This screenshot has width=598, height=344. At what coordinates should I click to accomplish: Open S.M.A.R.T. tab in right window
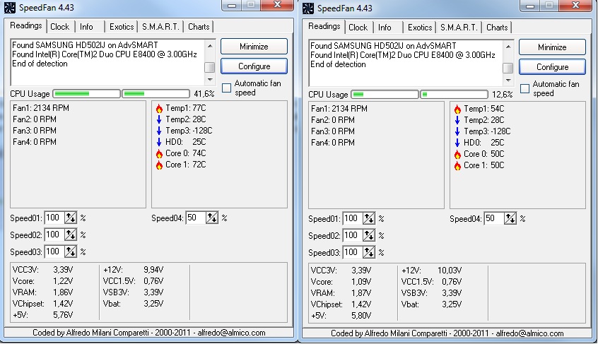(x=459, y=28)
